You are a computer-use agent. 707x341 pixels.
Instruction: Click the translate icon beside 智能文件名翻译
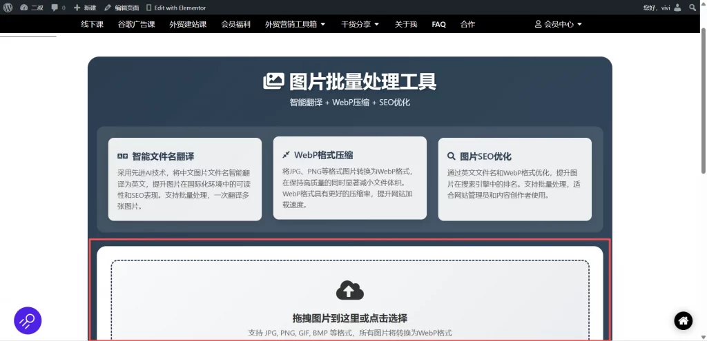click(123, 156)
